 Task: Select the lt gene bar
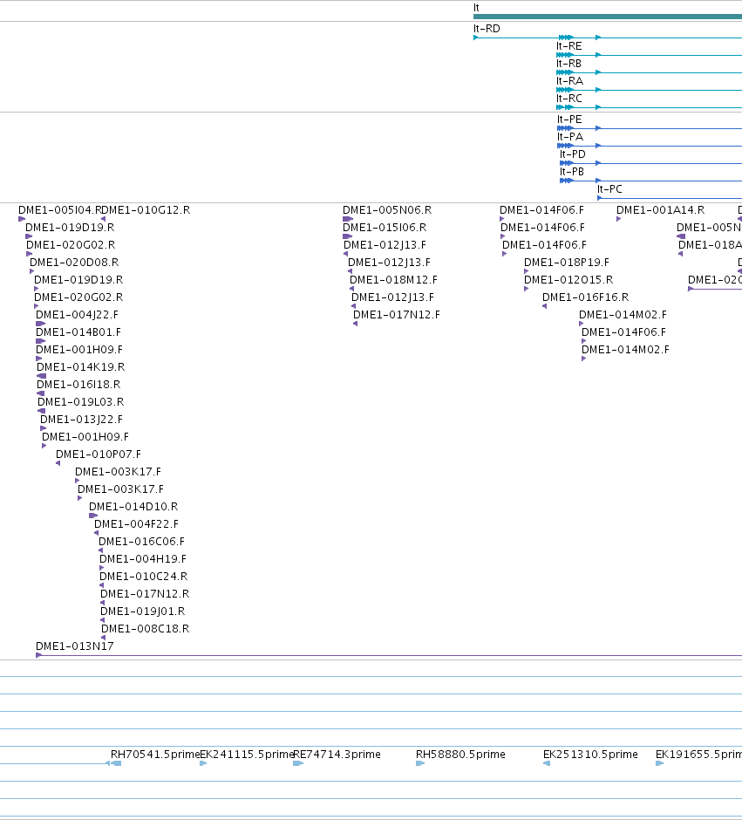607,17
